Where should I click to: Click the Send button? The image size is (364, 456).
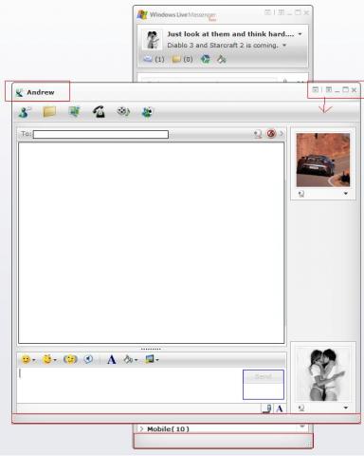pyautogui.click(x=264, y=377)
